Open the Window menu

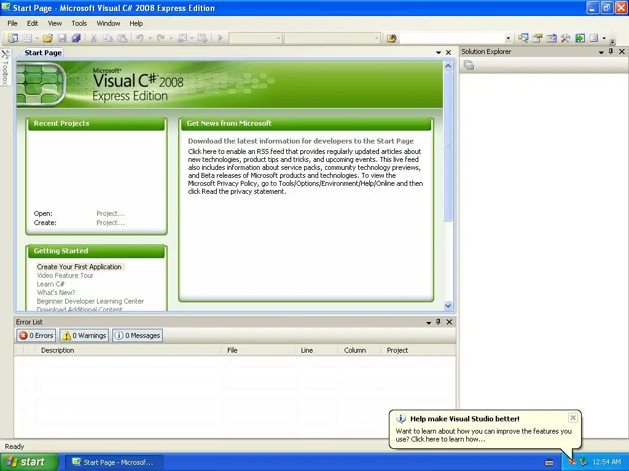tap(108, 23)
